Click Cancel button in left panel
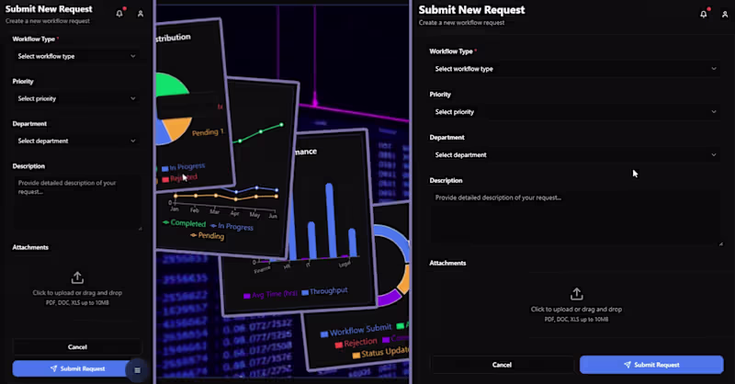Viewport: 735px width, 384px height. (77, 347)
